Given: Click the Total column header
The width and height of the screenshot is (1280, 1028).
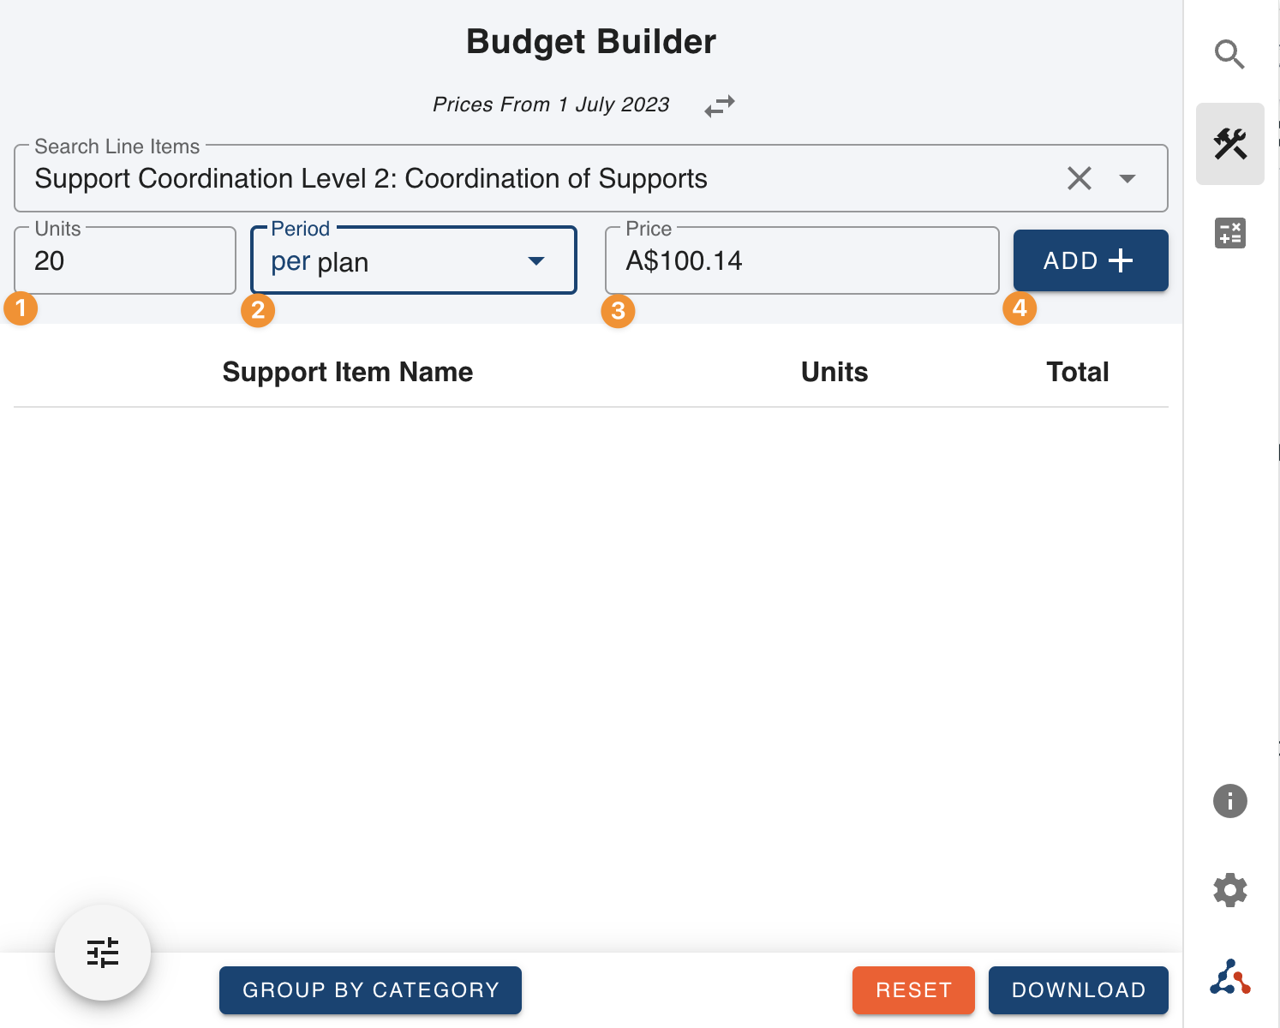Looking at the screenshot, I should click(x=1077, y=372).
